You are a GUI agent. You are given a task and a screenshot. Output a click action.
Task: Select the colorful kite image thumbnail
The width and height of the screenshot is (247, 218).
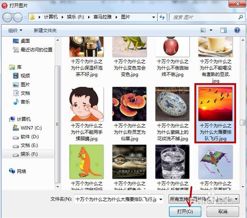[x=215, y=162]
